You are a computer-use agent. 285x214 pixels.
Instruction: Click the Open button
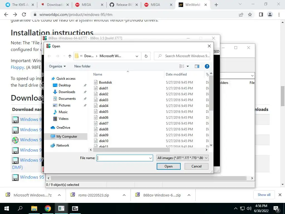click(168, 166)
